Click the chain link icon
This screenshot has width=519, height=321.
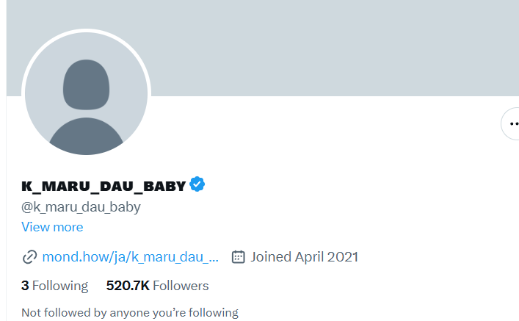coord(29,257)
